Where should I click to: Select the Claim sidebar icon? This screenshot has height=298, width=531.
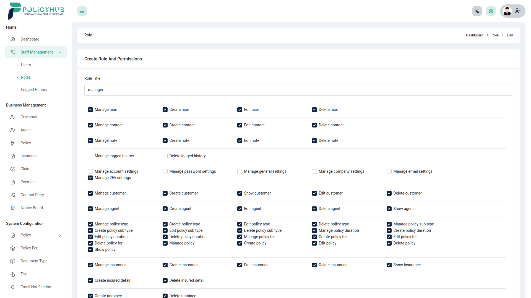click(x=13, y=169)
